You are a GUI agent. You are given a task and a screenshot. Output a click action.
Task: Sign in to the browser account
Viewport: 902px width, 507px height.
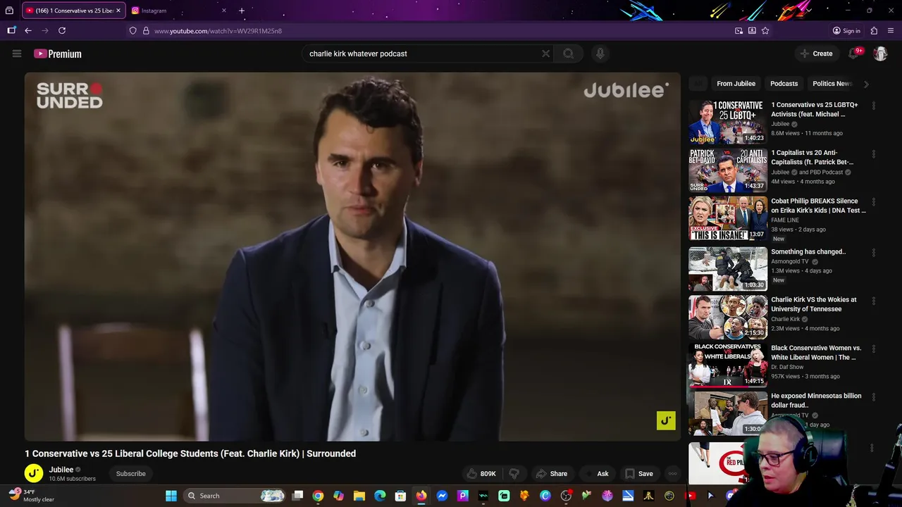click(x=846, y=31)
